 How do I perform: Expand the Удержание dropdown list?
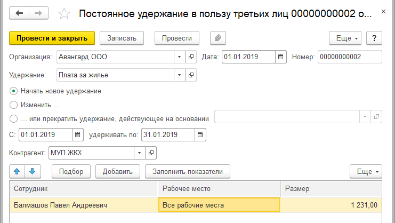(179, 75)
